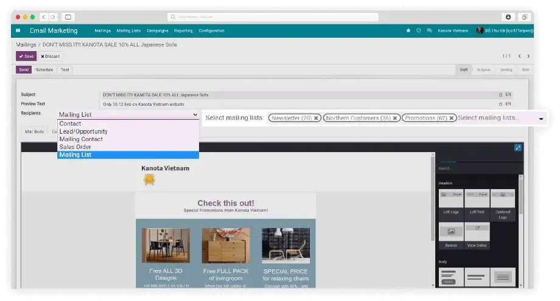Select the Banner header block

(x=451, y=235)
